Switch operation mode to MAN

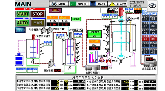point(38,23)
